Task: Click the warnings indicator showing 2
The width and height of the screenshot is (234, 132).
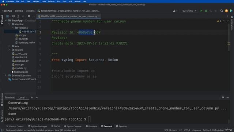Action: click(219, 21)
